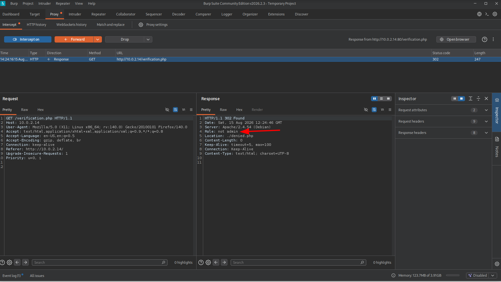Switch to the WebSockets history tab
This screenshot has width=501, height=282.
coord(71,25)
